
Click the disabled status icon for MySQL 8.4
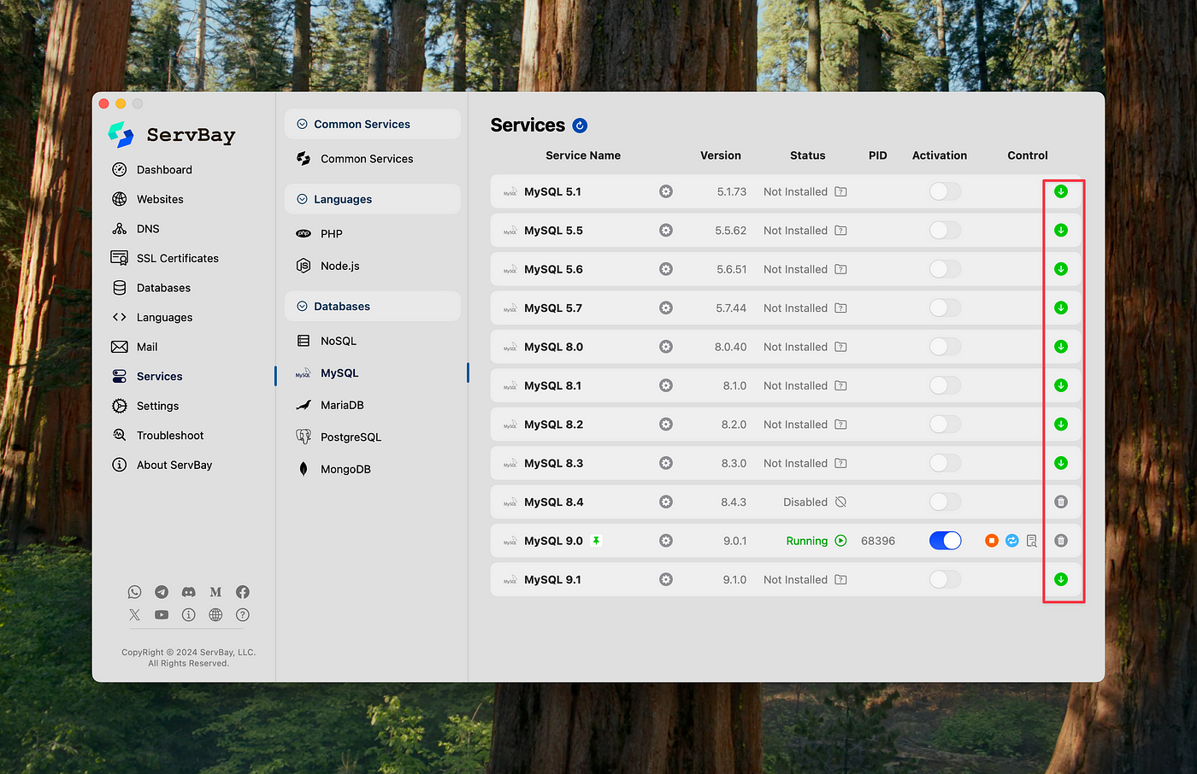pos(840,502)
